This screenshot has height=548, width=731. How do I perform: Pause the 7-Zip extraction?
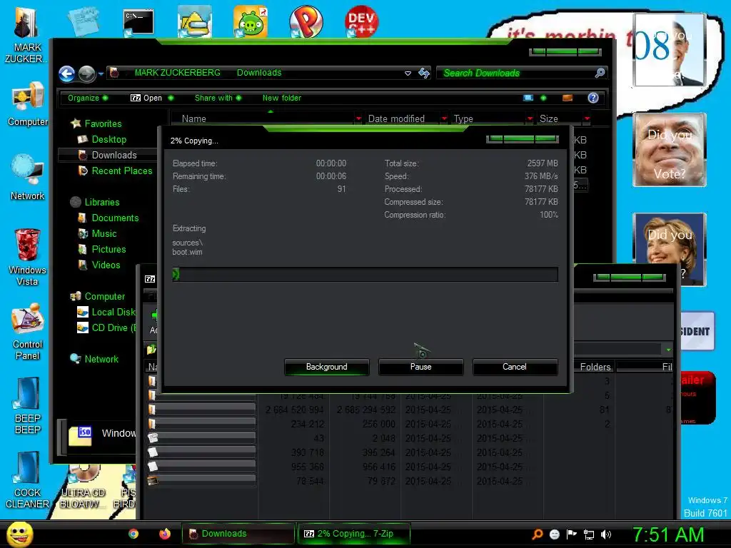[x=420, y=367]
